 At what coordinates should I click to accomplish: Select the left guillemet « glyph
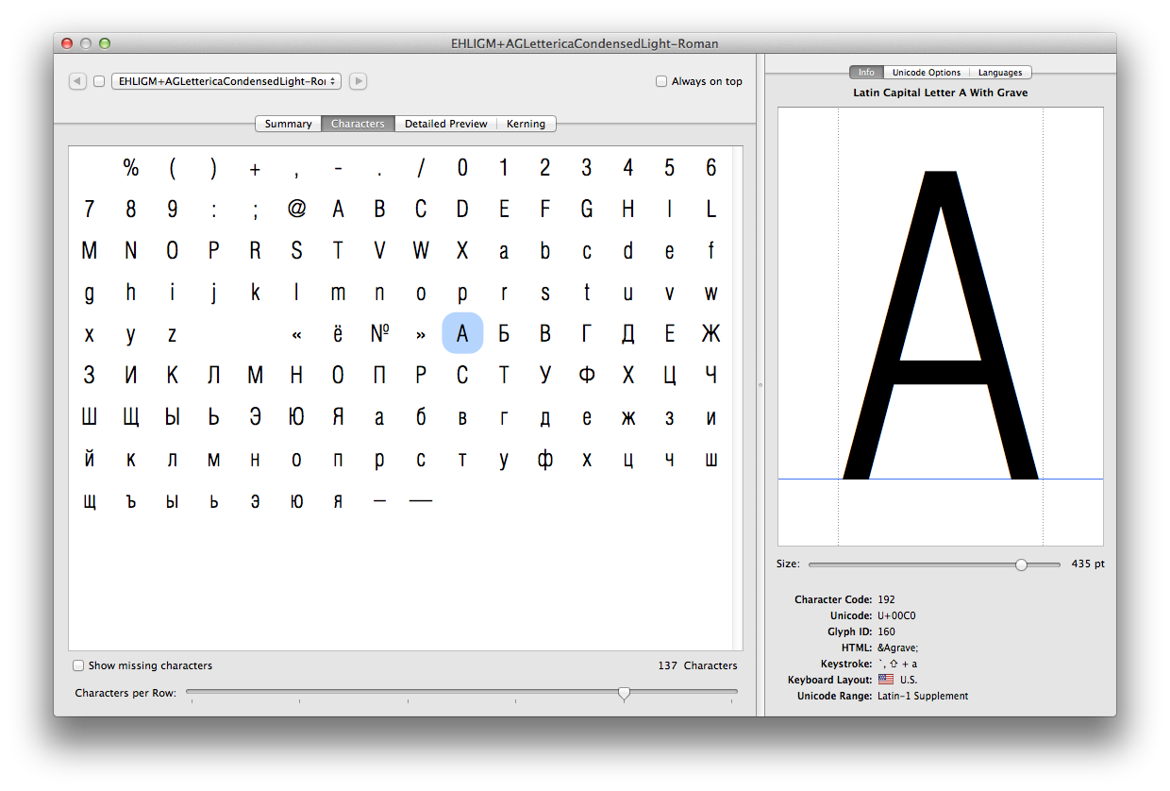pyautogui.click(x=296, y=334)
